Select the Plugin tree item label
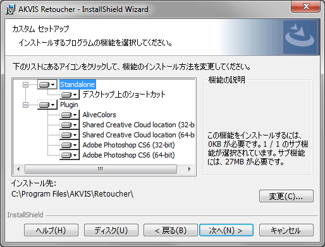325x247 pixels. (69, 105)
